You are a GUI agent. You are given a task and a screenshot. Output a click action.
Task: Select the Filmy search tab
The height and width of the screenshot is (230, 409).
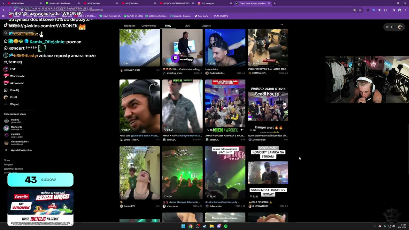coord(168,26)
